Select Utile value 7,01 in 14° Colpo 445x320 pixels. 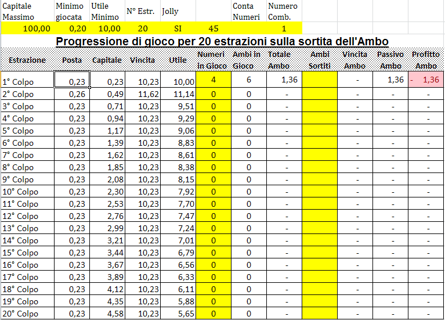click(178, 240)
